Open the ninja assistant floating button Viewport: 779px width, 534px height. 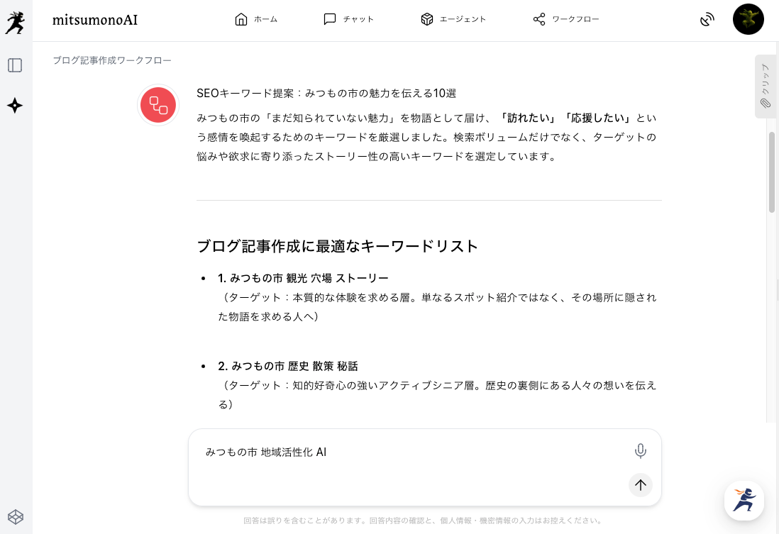(x=744, y=501)
